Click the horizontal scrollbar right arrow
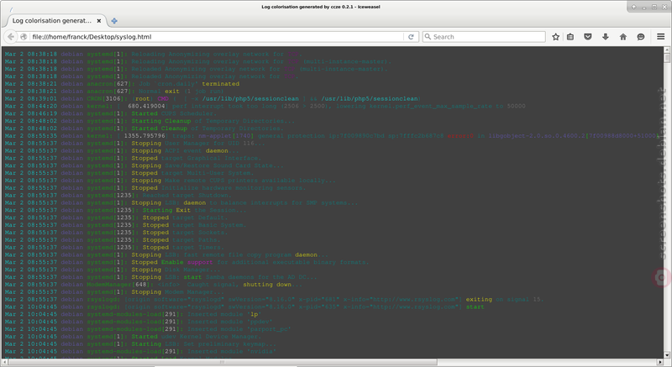 click(660, 362)
